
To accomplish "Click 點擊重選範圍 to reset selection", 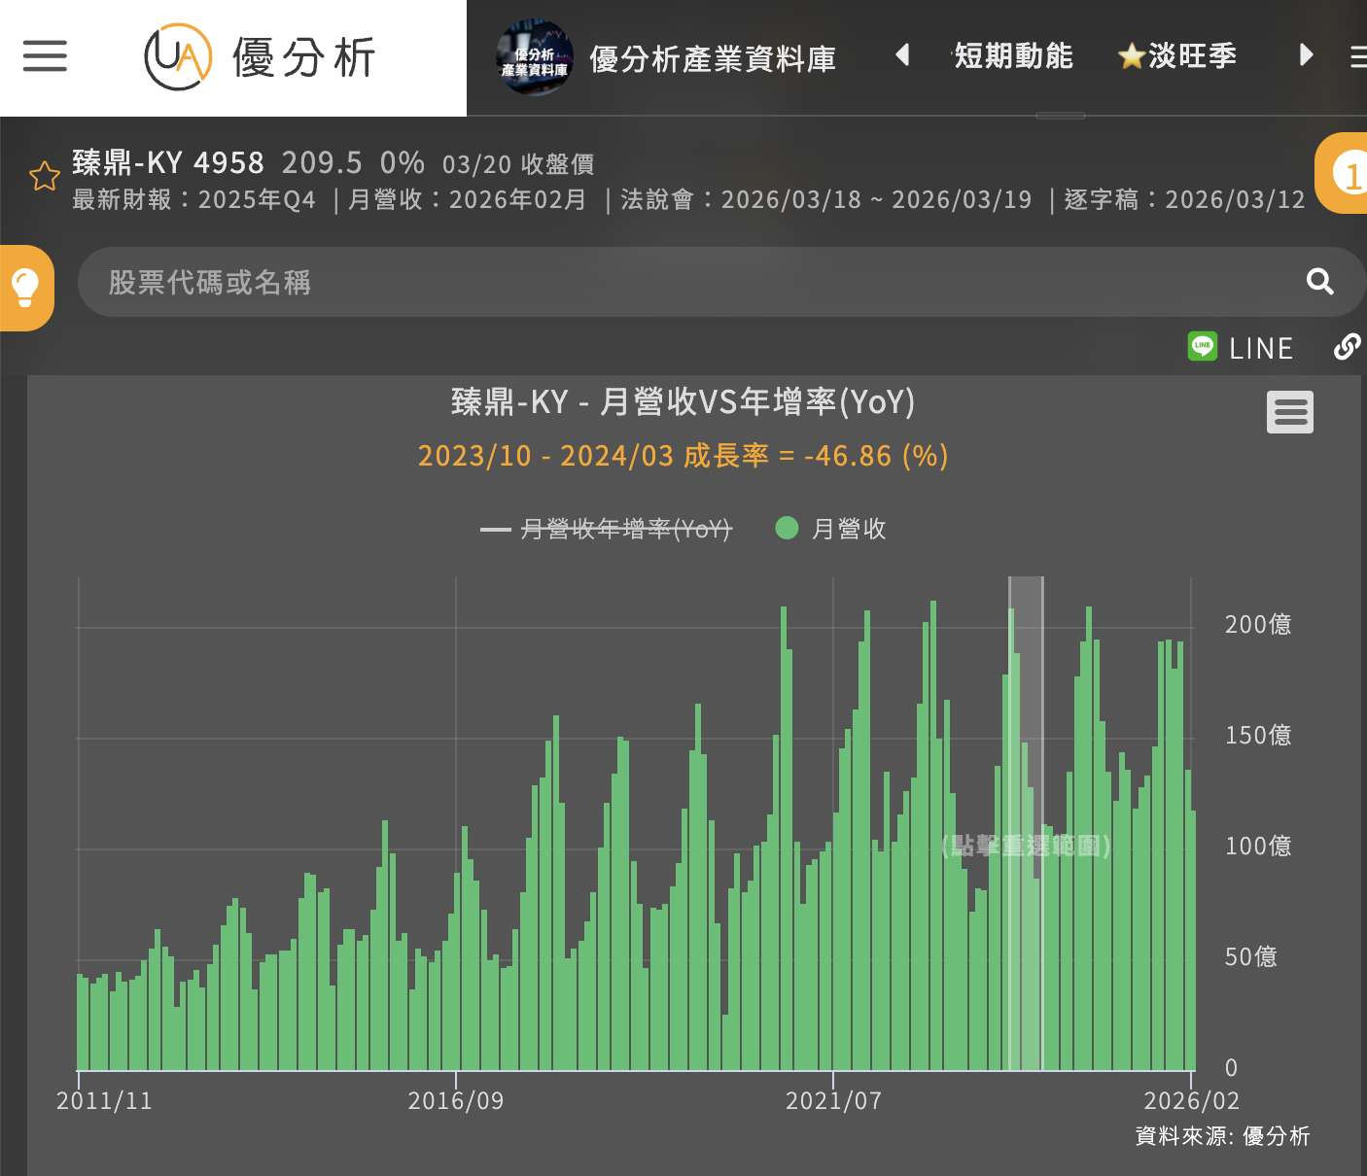I will (1026, 846).
